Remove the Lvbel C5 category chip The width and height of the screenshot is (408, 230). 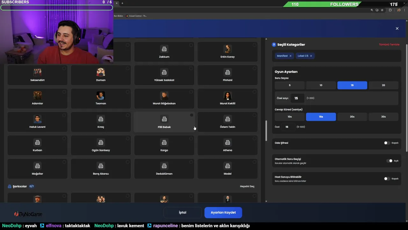pyautogui.click(x=311, y=56)
